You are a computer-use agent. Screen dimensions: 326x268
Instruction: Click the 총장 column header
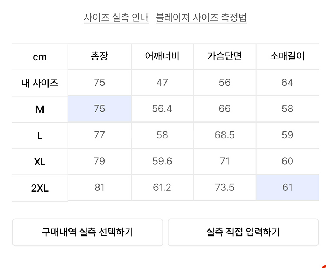coord(100,56)
